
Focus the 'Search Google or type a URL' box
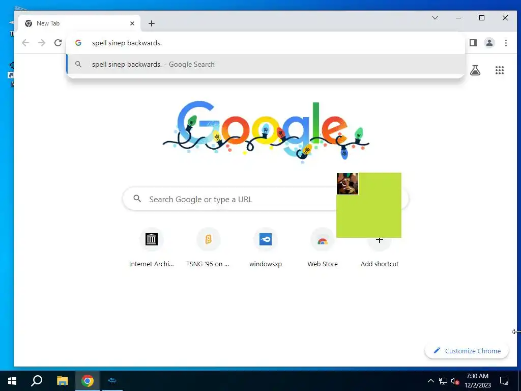point(266,199)
